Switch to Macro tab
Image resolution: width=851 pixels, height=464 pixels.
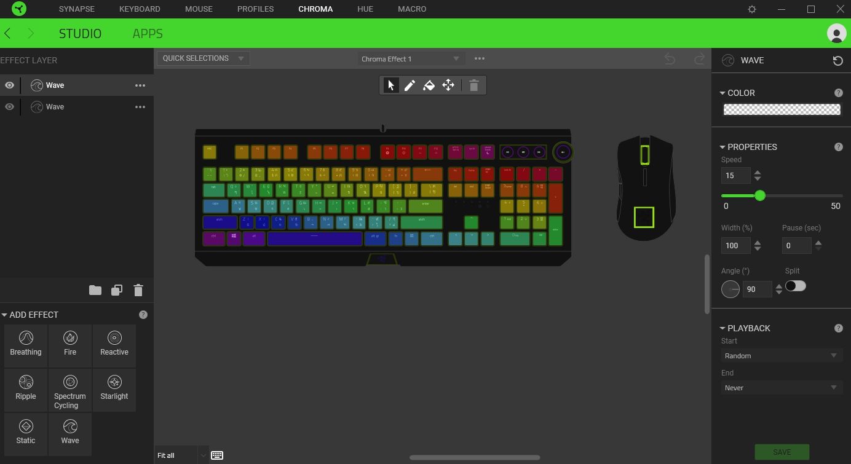(x=412, y=9)
